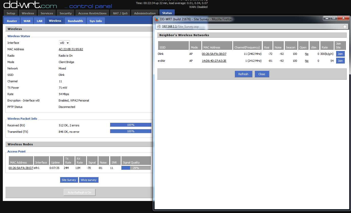Click the 'Radio is On' value
The width and height of the screenshot is (351, 213).
point(66,56)
